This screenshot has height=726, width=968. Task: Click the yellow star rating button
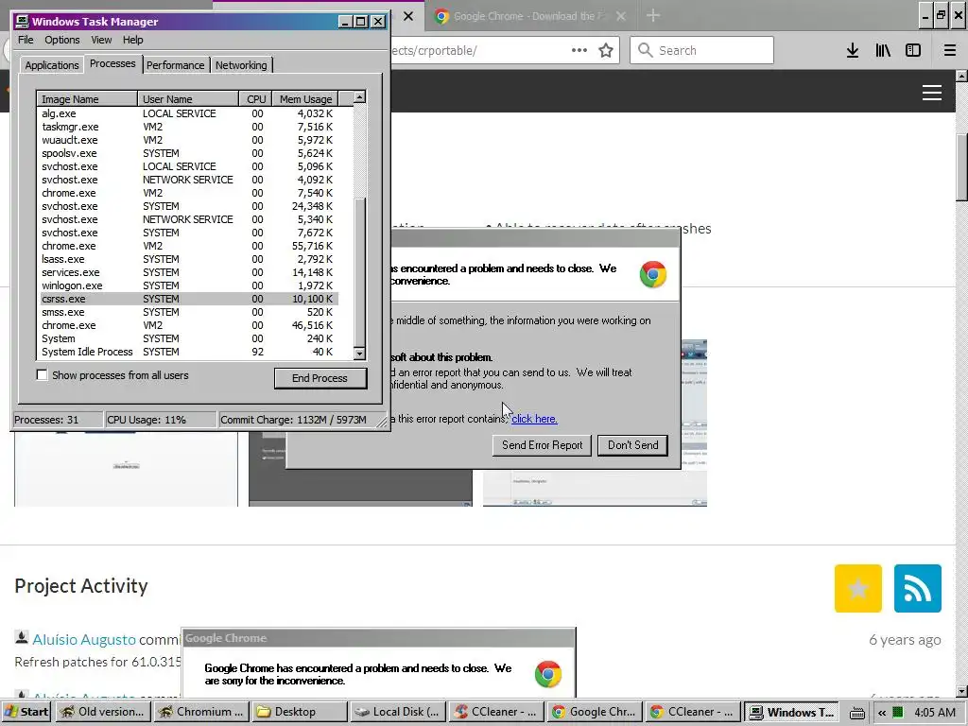(858, 588)
